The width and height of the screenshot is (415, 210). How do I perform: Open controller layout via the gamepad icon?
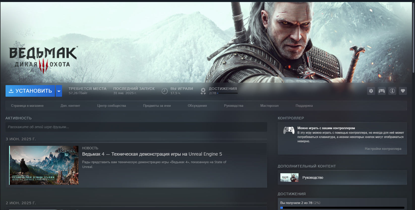point(382,91)
